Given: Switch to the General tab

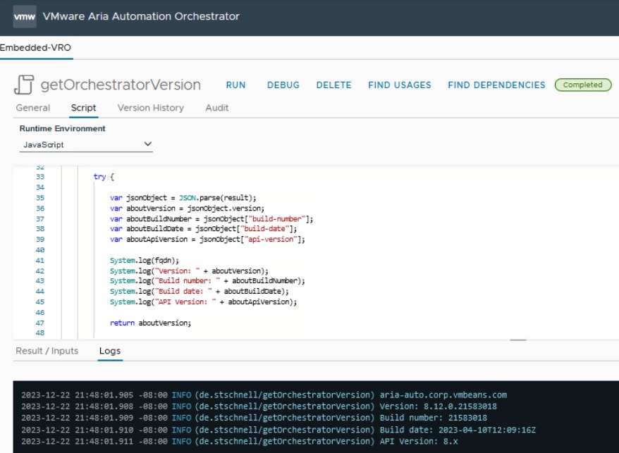Looking at the screenshot, I should [33, 108].
